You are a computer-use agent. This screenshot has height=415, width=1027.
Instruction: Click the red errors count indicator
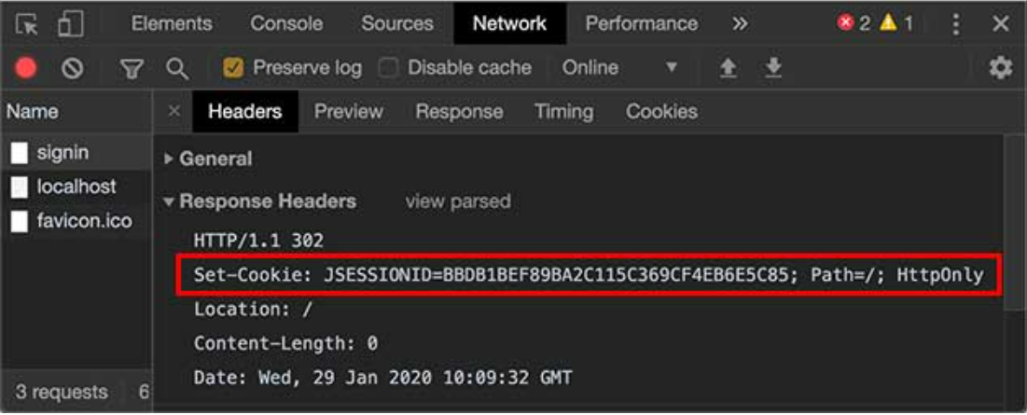coord(853,24)
